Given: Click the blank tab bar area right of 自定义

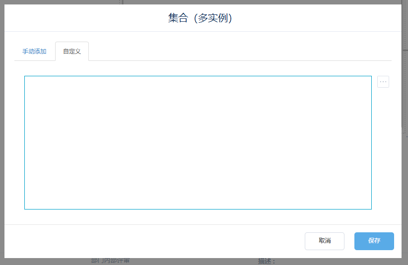Looking at the screenshot, I should click(x=238, y=52).
